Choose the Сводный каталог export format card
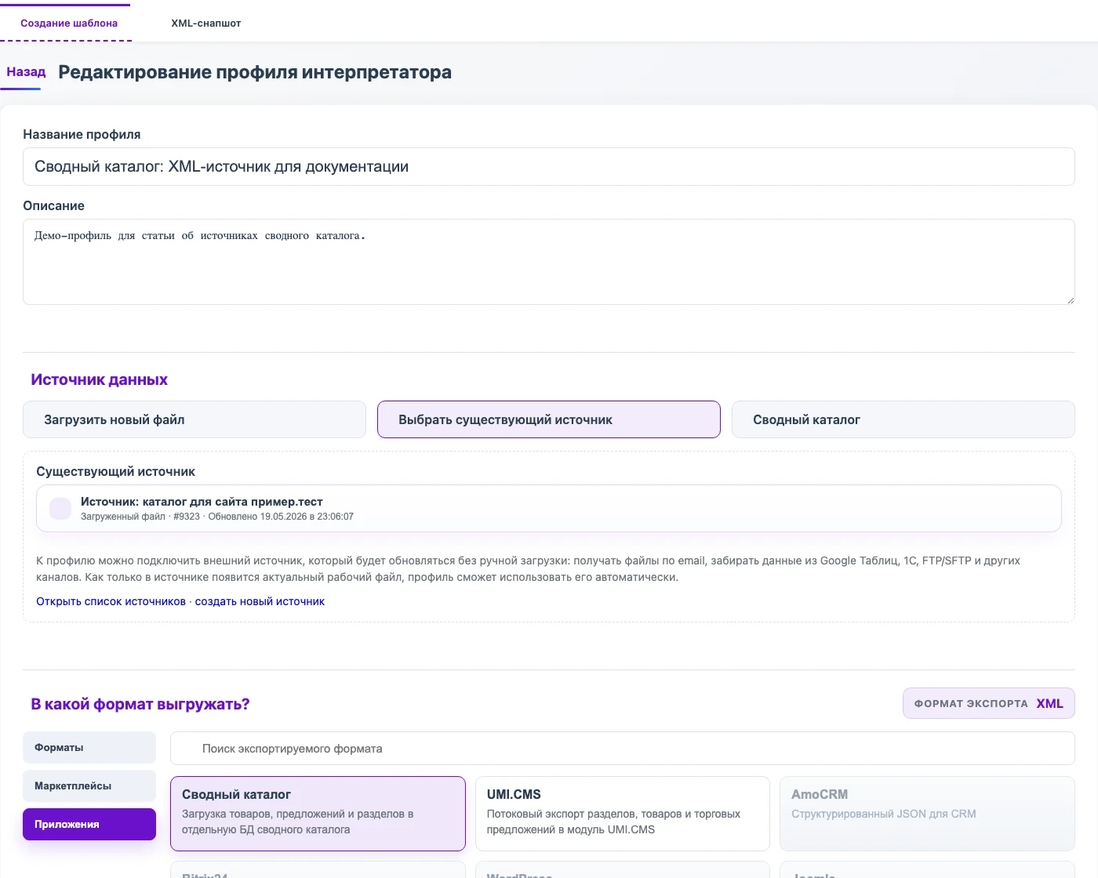Image resolution: width=1098 pixels, height=878 pixels. pos(318,814)
